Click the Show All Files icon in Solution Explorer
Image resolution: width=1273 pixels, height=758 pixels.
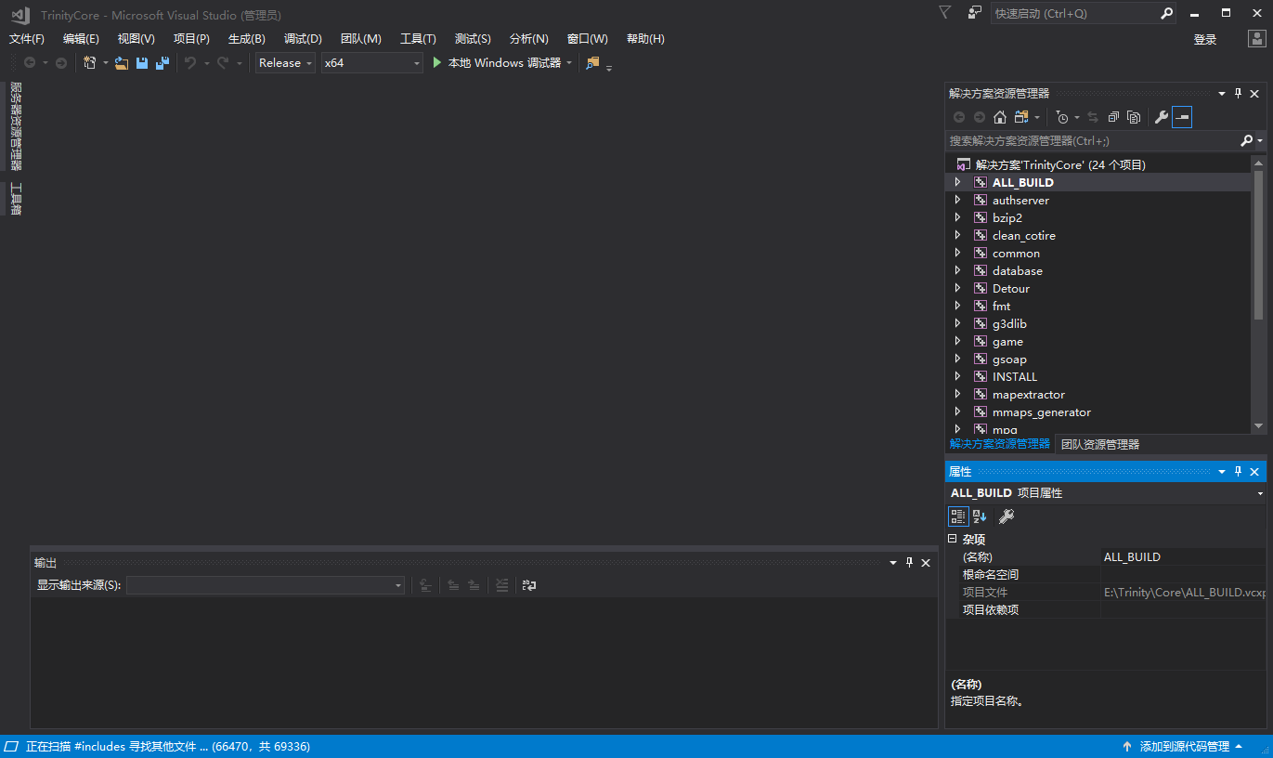[1134, 117]
